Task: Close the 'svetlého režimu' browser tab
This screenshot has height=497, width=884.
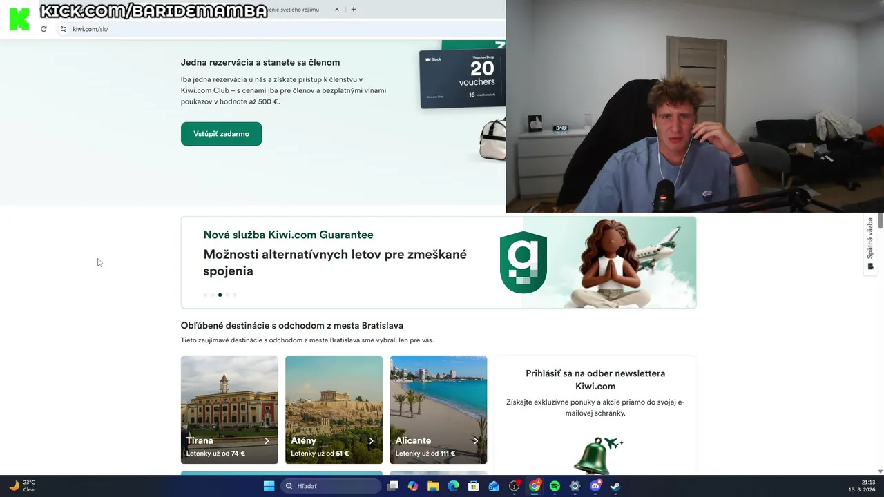Action: click(x=337, y=10)
